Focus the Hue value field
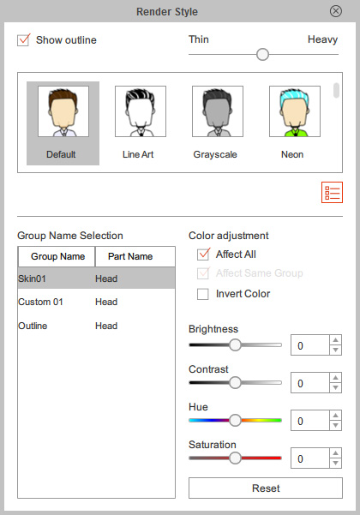 310,421
